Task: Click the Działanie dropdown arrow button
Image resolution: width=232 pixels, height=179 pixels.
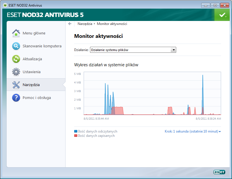Action: click(x=173, y=50)
